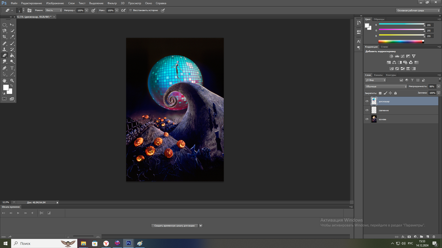Image resolution: width=442 pixels, height=248 pixels.
Task: Select the Elliptical Marquee tool
Action: pyautogui.click(x=4, y=25)
